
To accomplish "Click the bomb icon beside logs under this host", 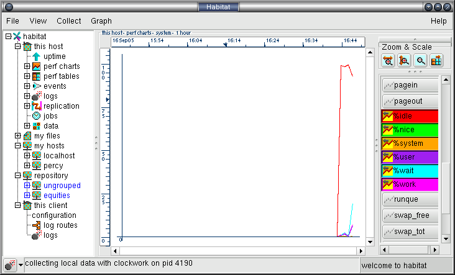I will click(x=36, y=96).
